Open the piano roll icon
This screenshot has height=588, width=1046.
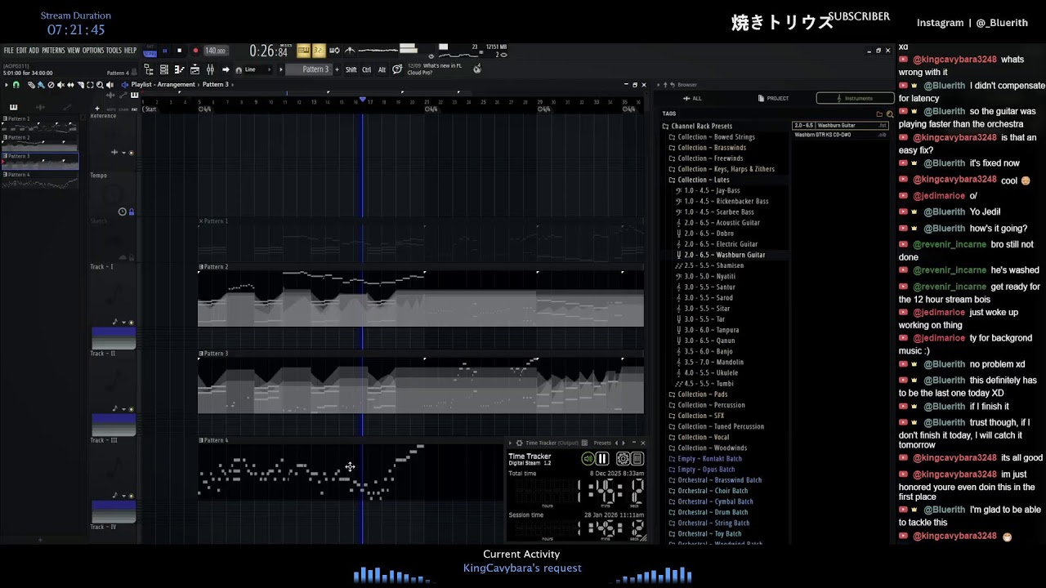179,69
